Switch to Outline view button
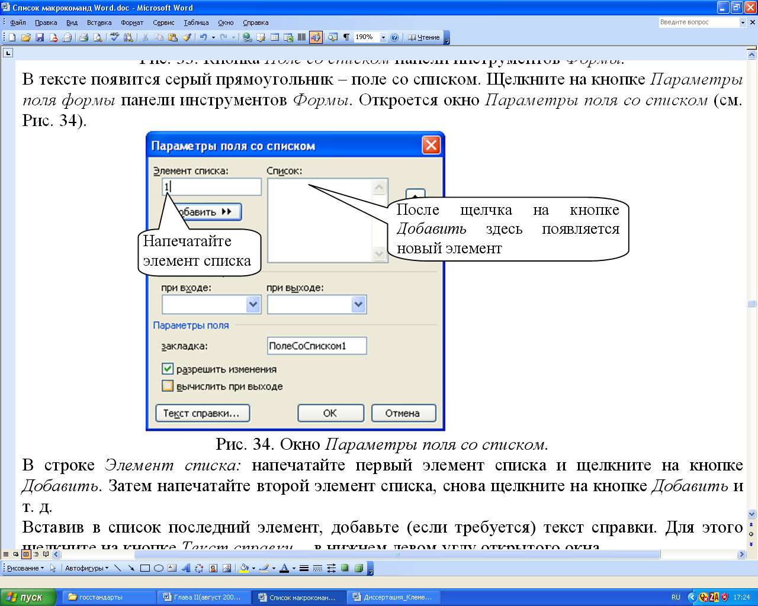This screenshot has width=758, height=606. coord(36,555)
